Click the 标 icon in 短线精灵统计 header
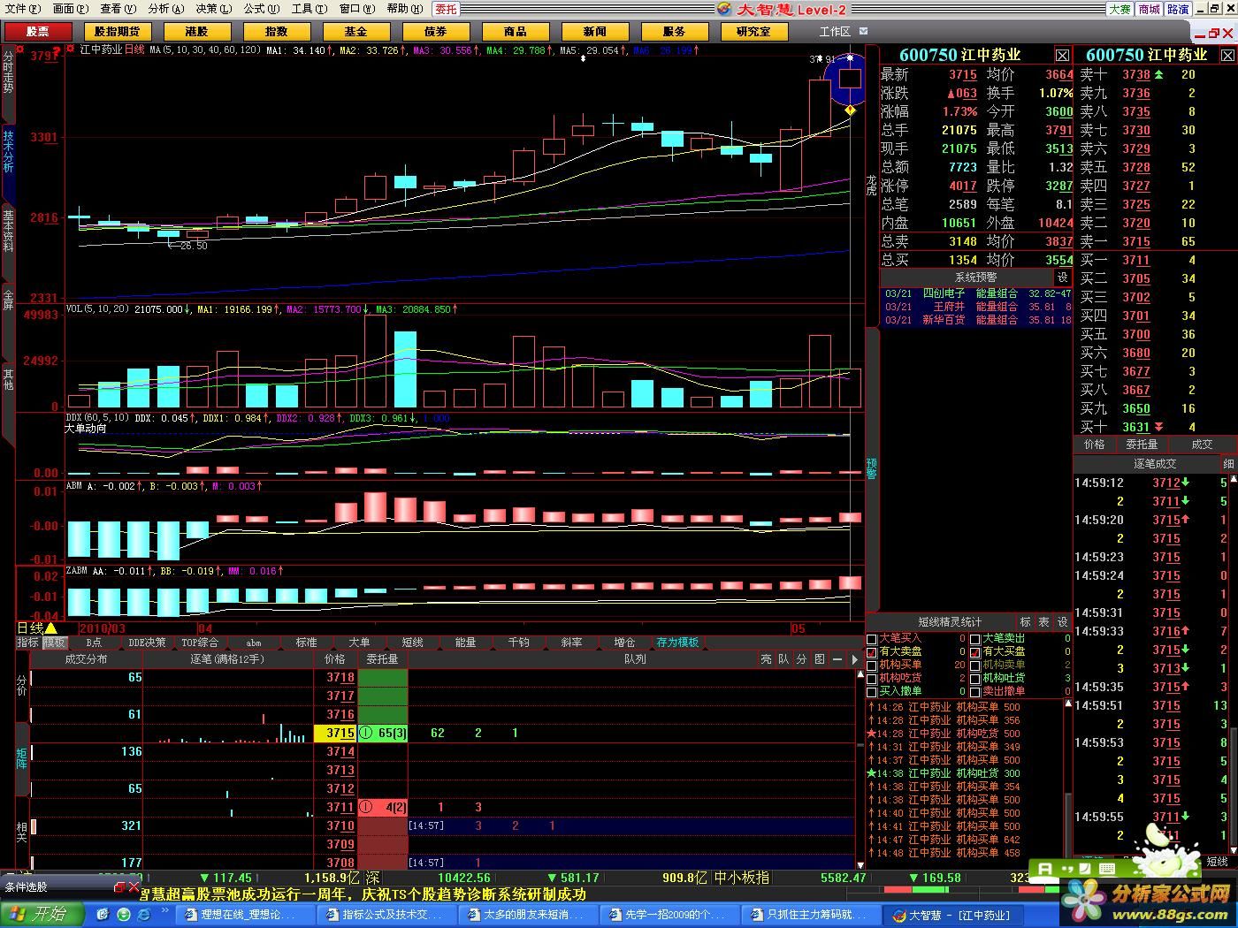Viewport: 1238px width, 928px height. point(1025,622)
